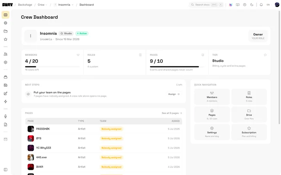Click the Pages 9 / 10 stat card

[x=177, y=62]
